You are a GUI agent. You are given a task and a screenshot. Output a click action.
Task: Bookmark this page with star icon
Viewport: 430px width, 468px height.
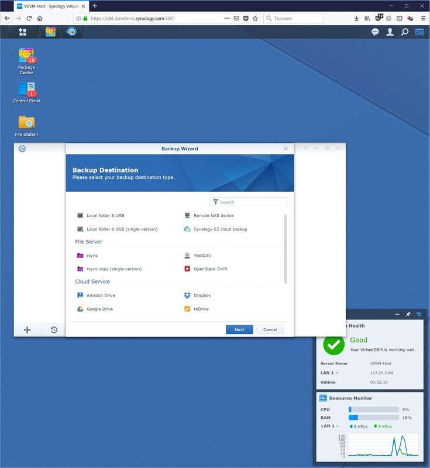point(255,18)
